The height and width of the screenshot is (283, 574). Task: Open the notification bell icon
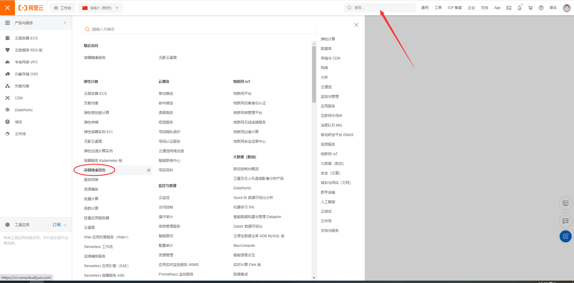520,8
